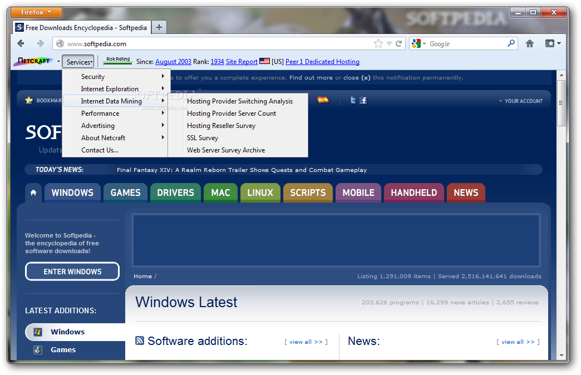Screen dimensions: 581x375
Task: Open Softpedia's Facebook icon
Action: [363, 100]
